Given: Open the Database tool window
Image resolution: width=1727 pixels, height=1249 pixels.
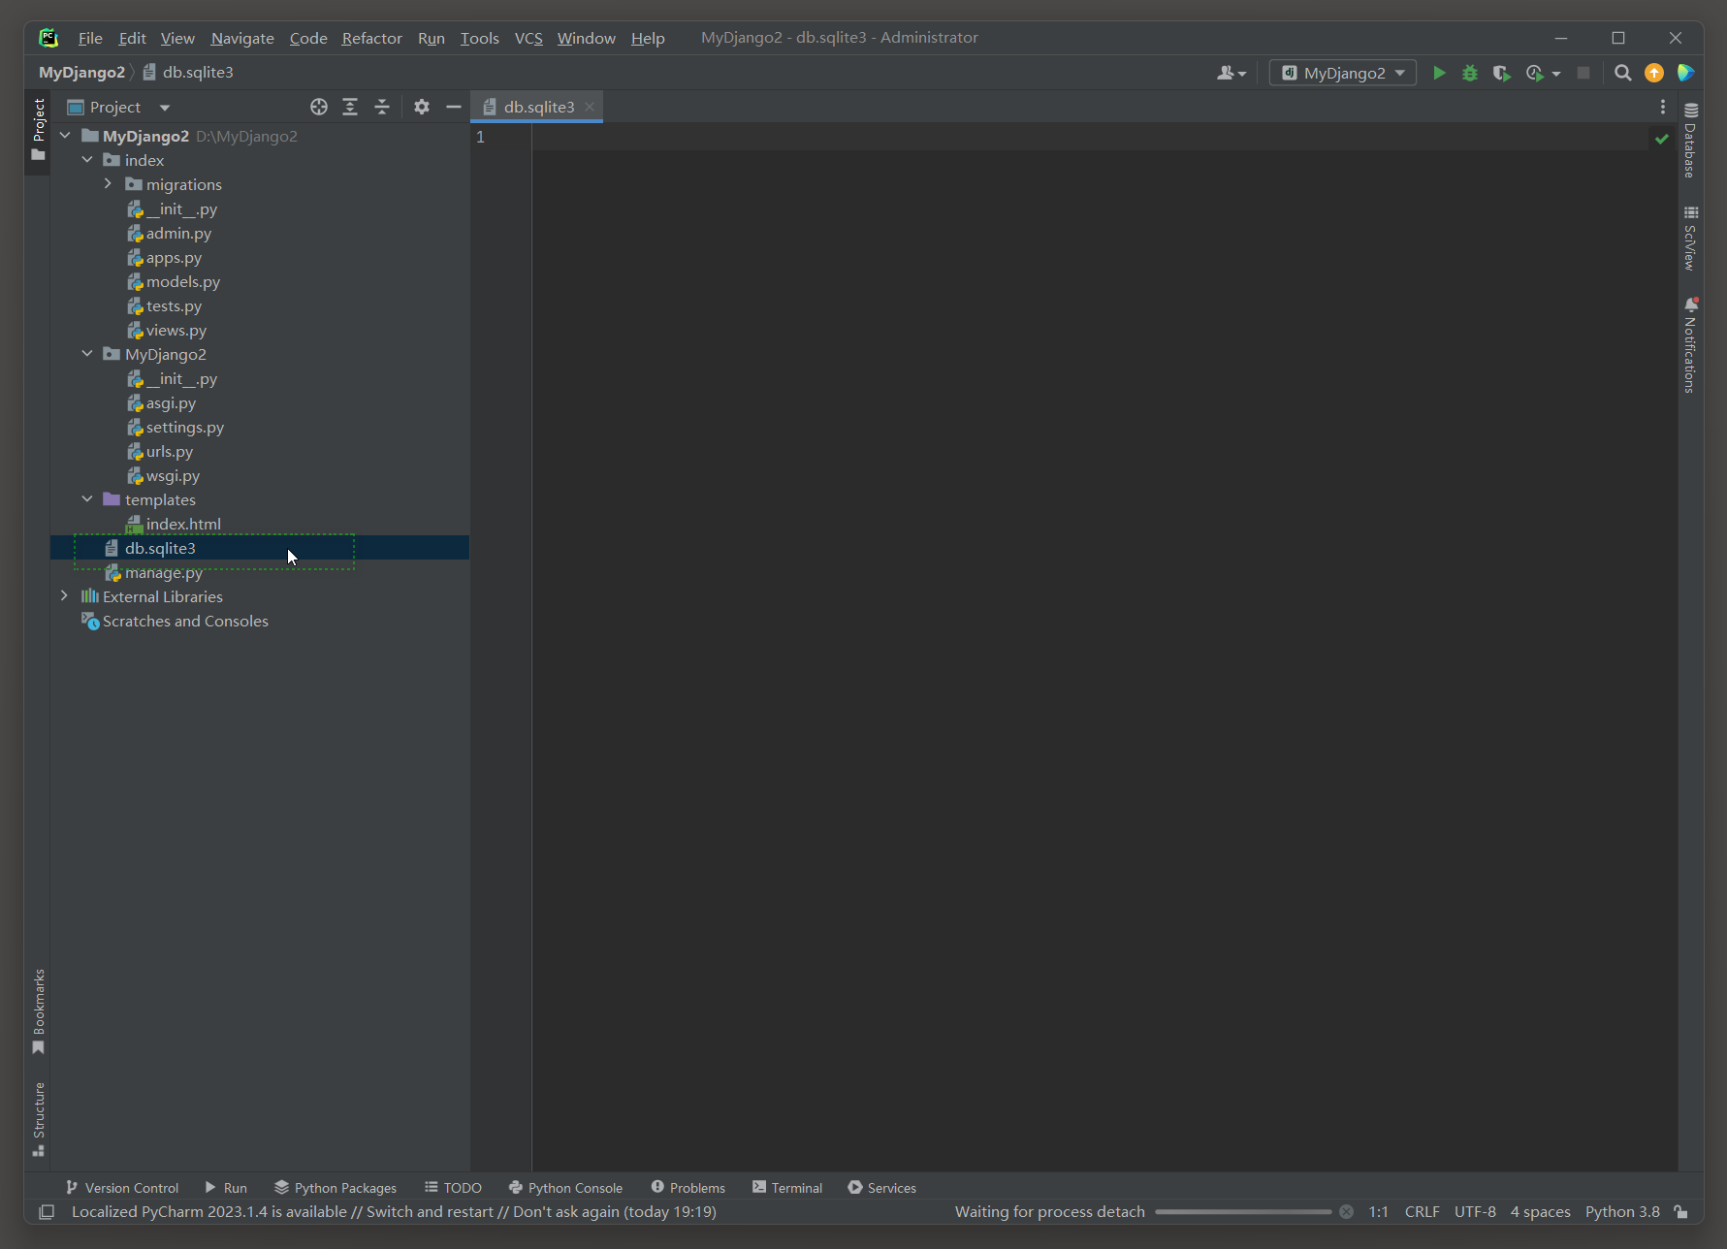Looking at the screenshot, I should [1691, 140].
